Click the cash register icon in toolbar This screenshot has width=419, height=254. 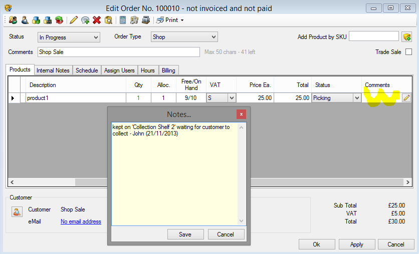point(145,20)
